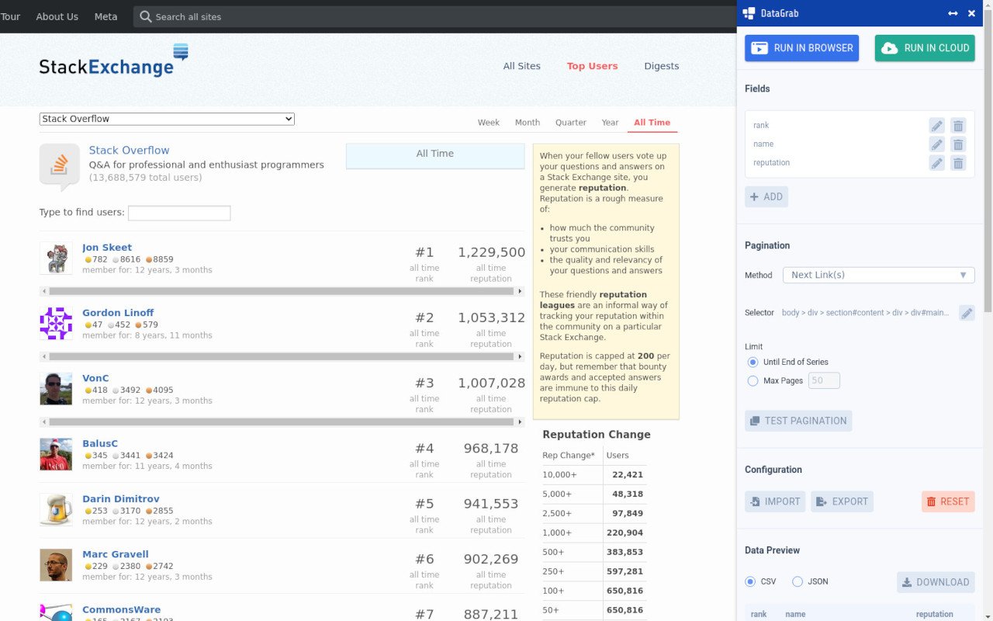993x621 pixels.
Task: Click the Stack Overflow site icon
Action: click(60, 166)
